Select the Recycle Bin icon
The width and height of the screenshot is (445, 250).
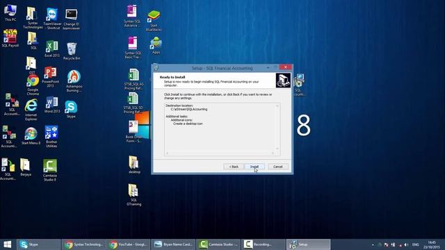pyautogui.click(x=72, y=51)
